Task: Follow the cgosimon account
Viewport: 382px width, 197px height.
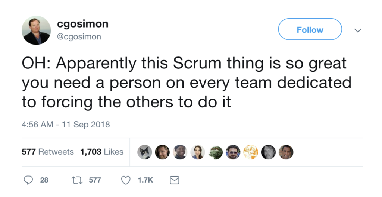Action: coord(310,29)
